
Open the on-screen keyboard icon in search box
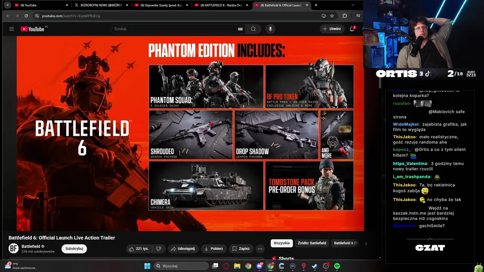[x=240, y=29]
